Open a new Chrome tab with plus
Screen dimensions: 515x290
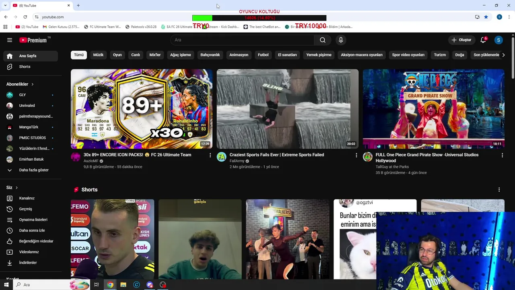tap(78, 5)
